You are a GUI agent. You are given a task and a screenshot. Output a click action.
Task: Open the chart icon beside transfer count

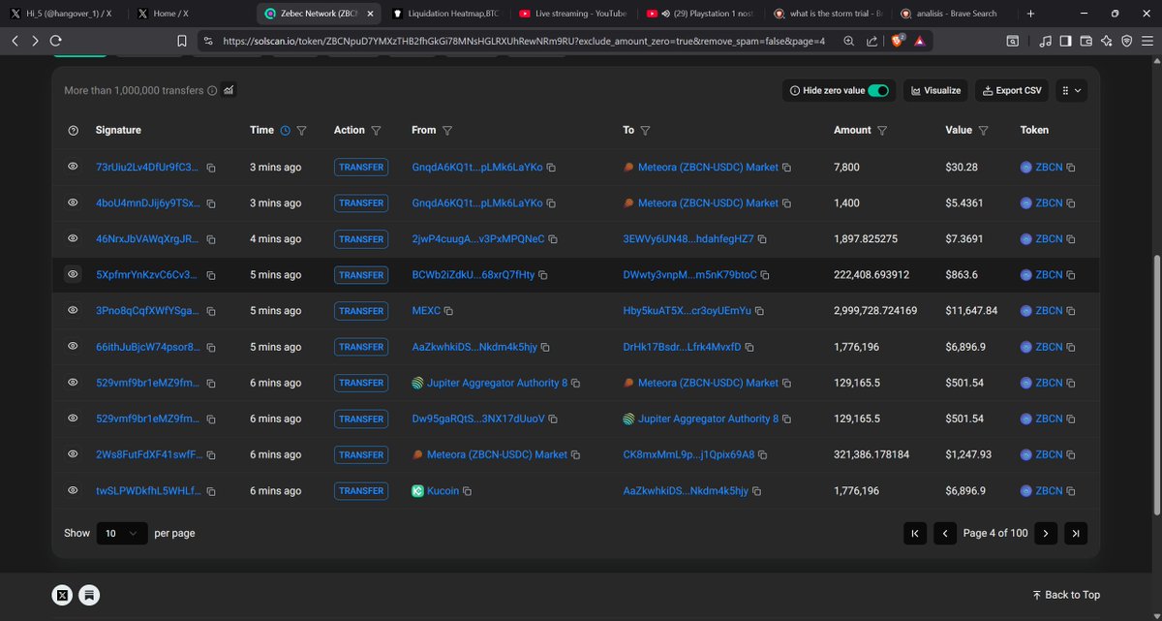tap(229, 90)
